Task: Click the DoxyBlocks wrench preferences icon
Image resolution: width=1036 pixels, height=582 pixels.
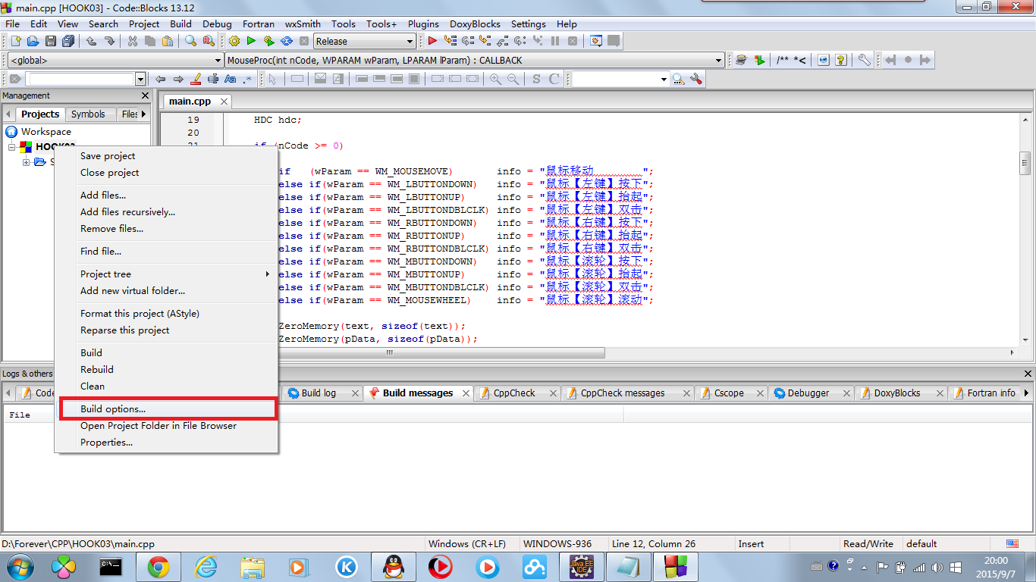Action: click(864, 60)
